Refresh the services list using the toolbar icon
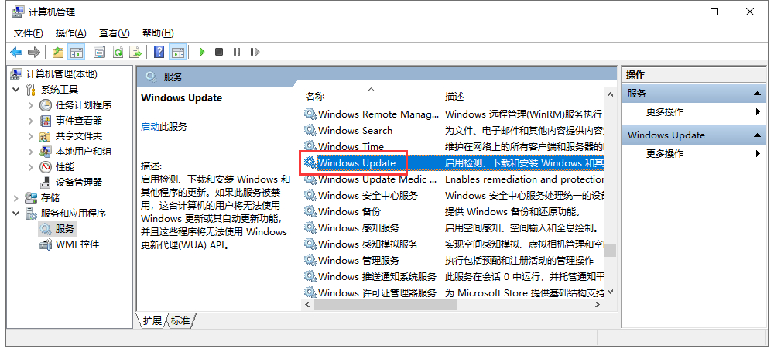The width and height of the screenshot is (774, 352). point(118,52)
